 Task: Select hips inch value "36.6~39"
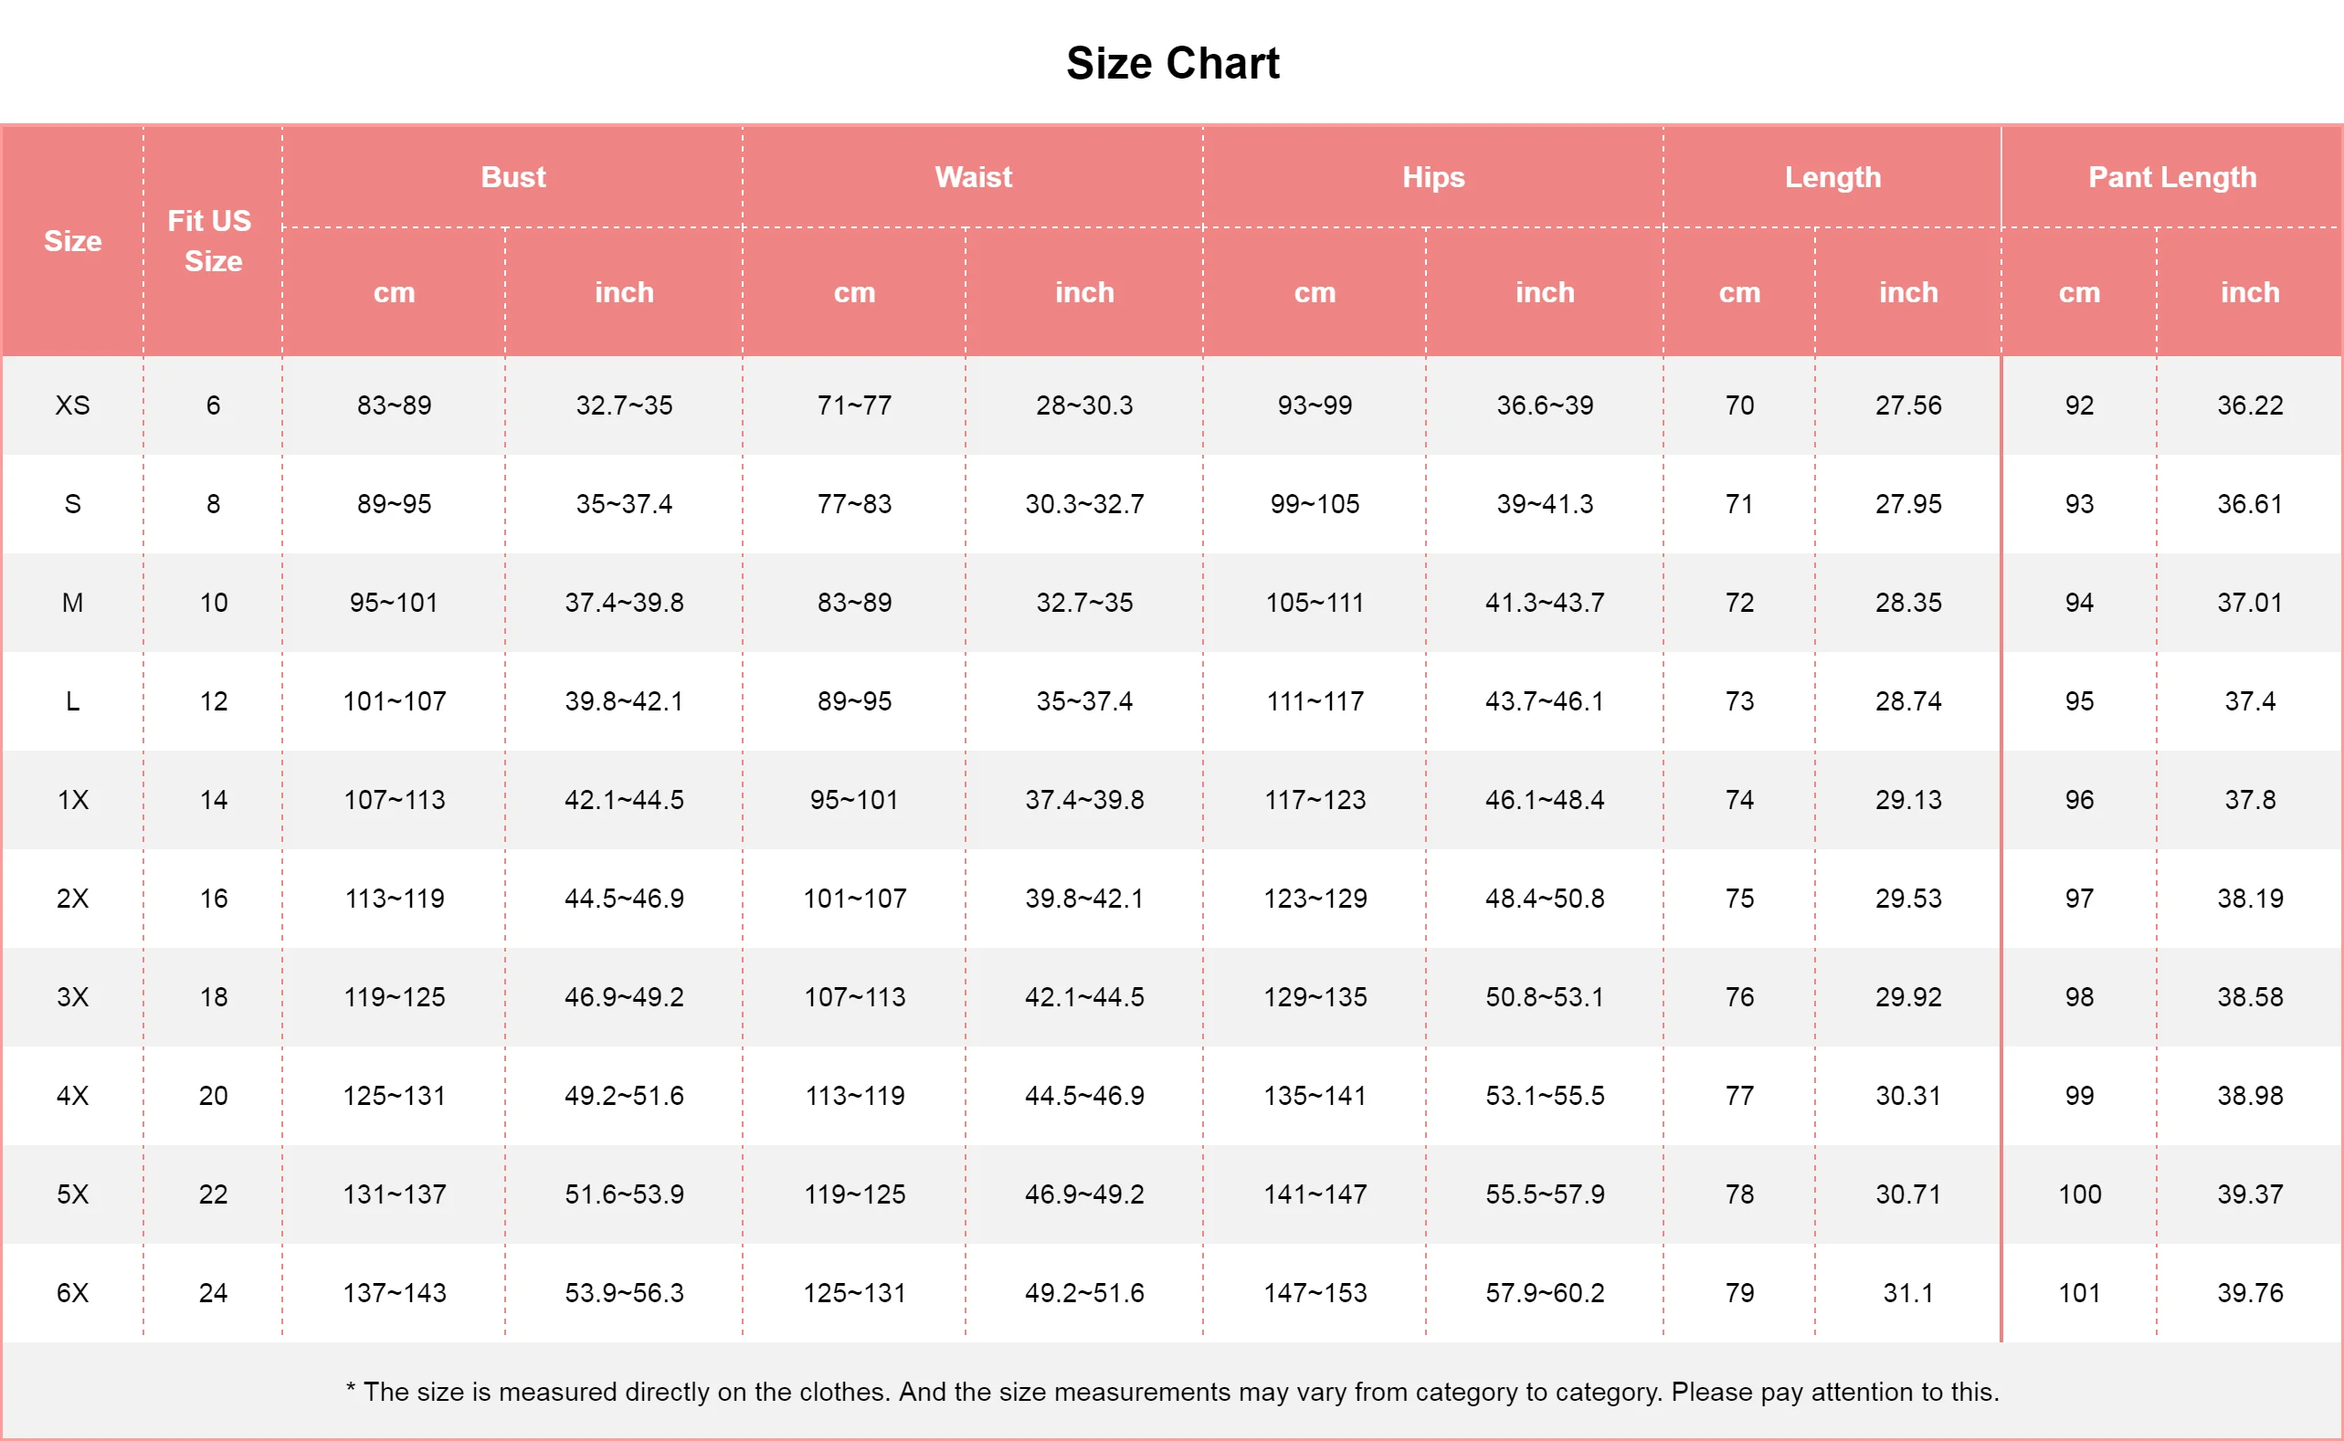tap(1546, 406)
